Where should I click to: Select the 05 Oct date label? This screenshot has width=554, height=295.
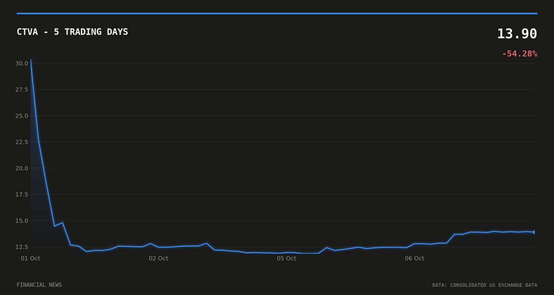click(x=286, y=258)
